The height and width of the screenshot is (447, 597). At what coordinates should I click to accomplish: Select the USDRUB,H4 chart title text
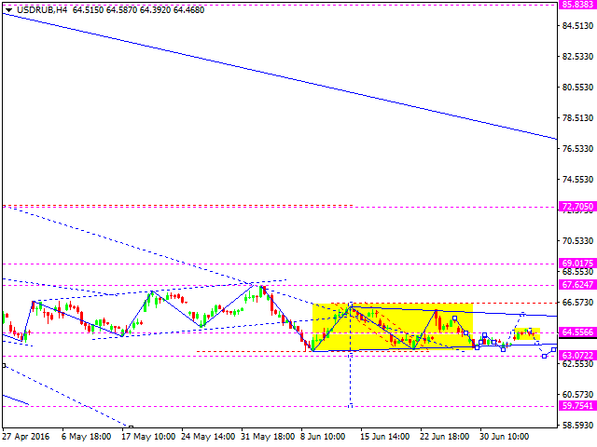coord(42,10)
